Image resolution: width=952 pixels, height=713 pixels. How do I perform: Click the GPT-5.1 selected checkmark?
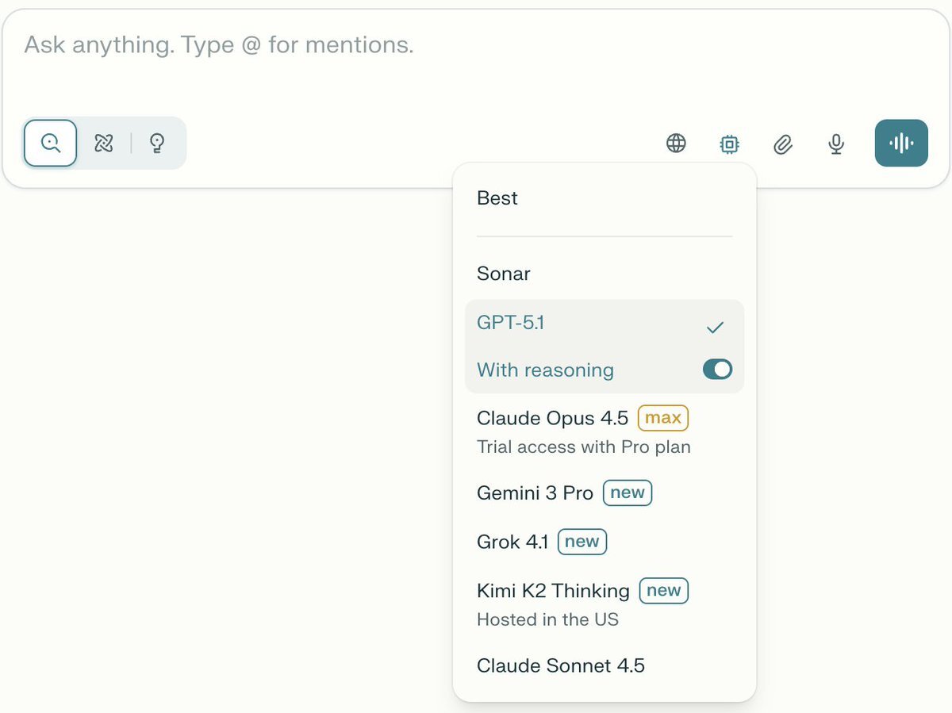[715, 327]
